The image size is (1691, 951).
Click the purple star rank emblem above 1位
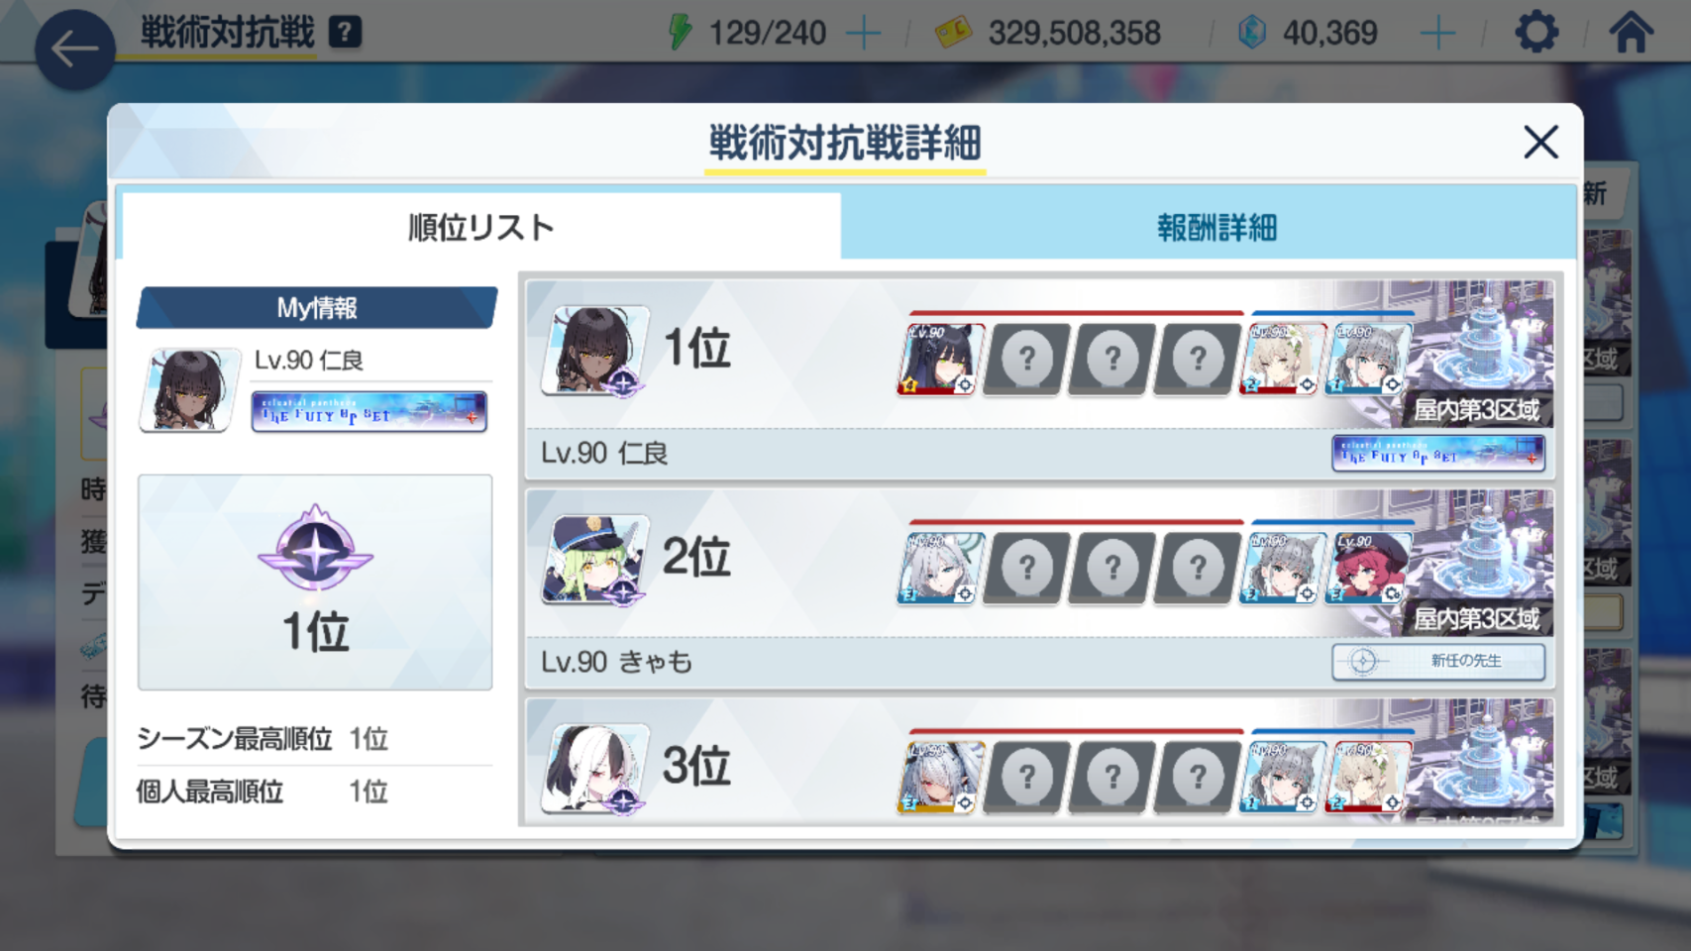[x=315, y=548]
